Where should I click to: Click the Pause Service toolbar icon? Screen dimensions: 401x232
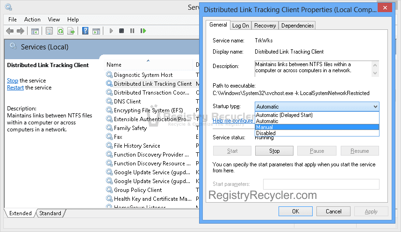click(x=132, y=31)
